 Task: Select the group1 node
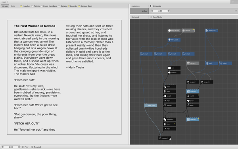193,101
